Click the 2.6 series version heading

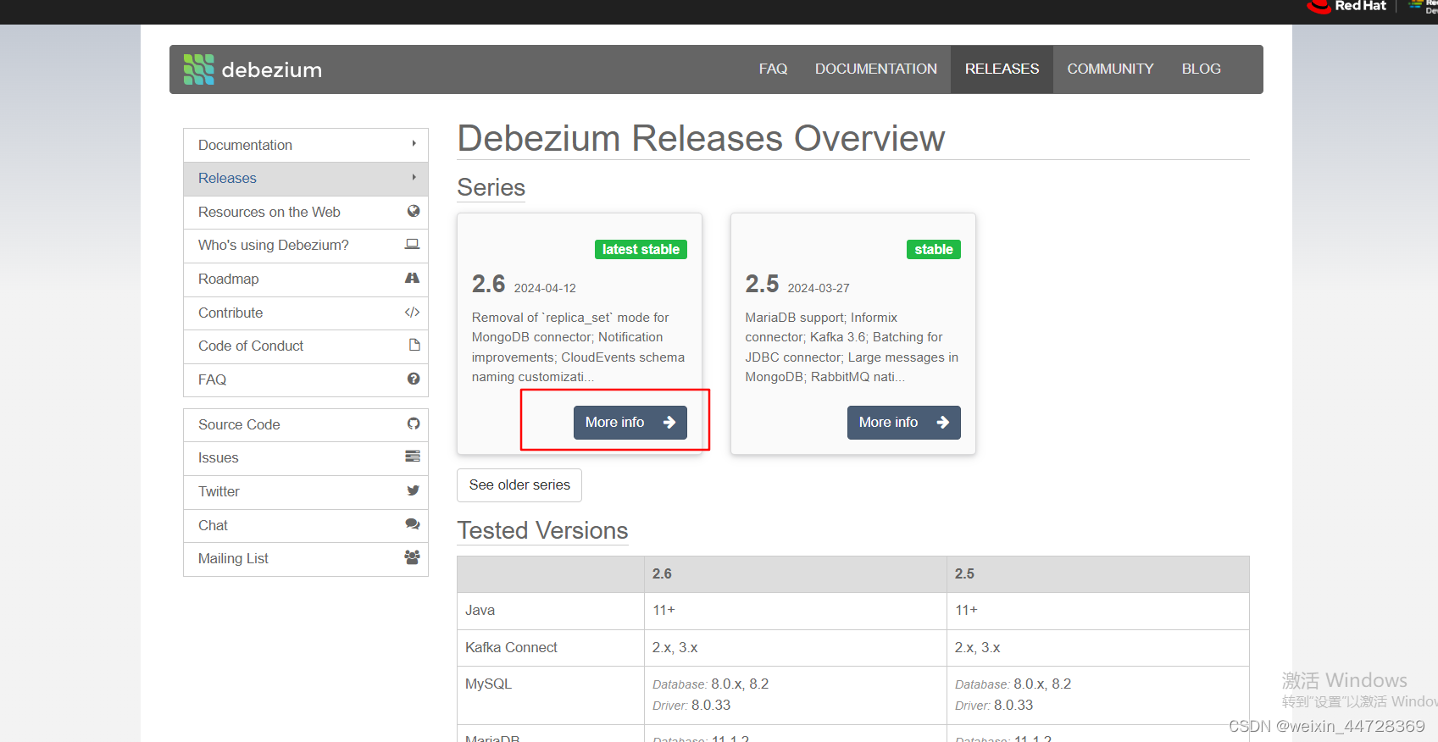489,284
